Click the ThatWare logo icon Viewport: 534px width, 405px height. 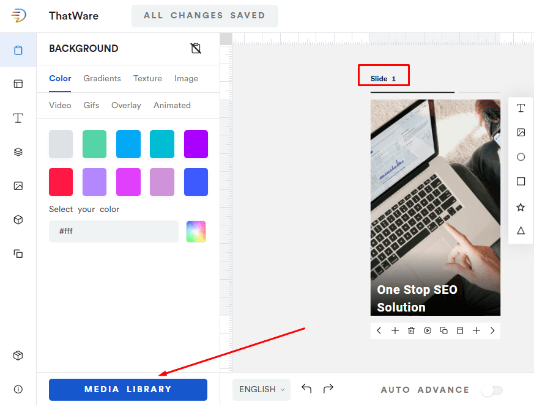18,15
